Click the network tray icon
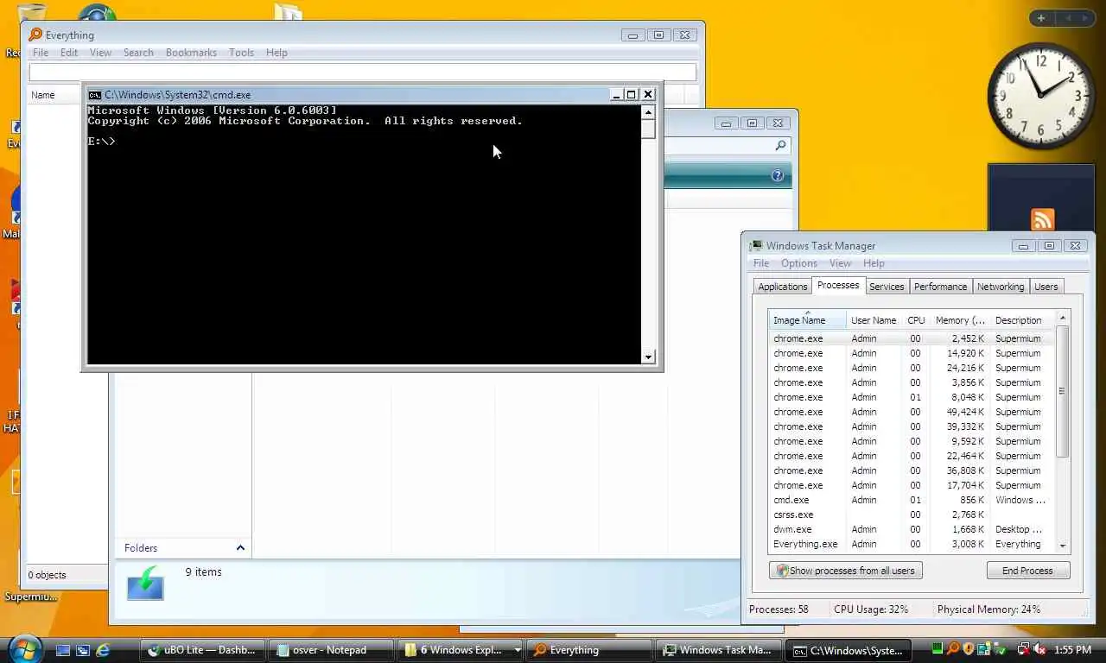Image resolution: width=1106 pixels, height=663 pixels. [x=1024, y=649]
